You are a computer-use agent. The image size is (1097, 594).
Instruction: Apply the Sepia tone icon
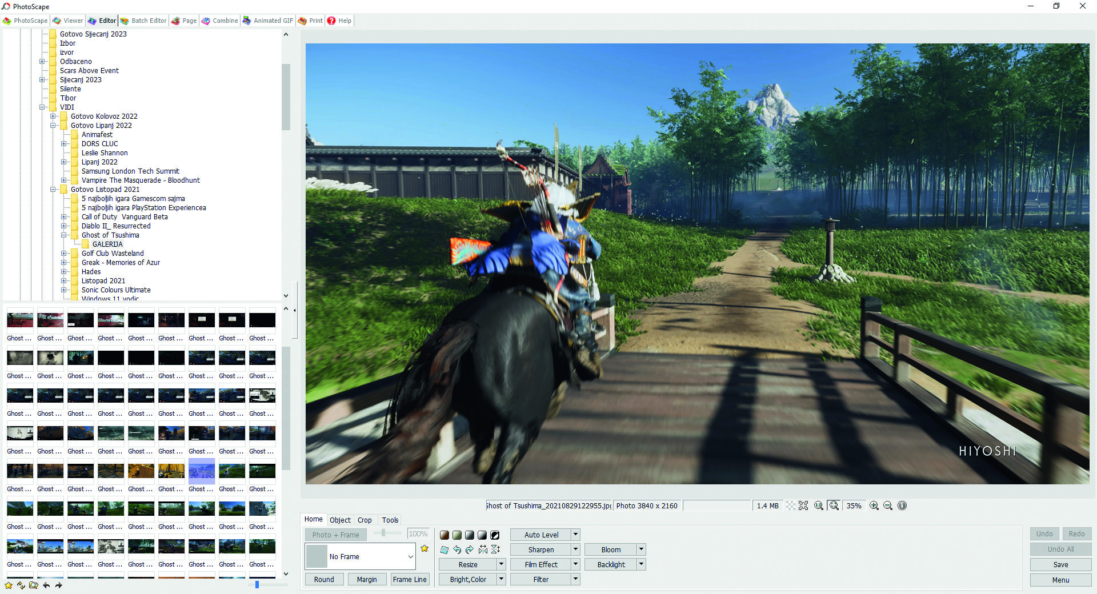tap(445, 535)
